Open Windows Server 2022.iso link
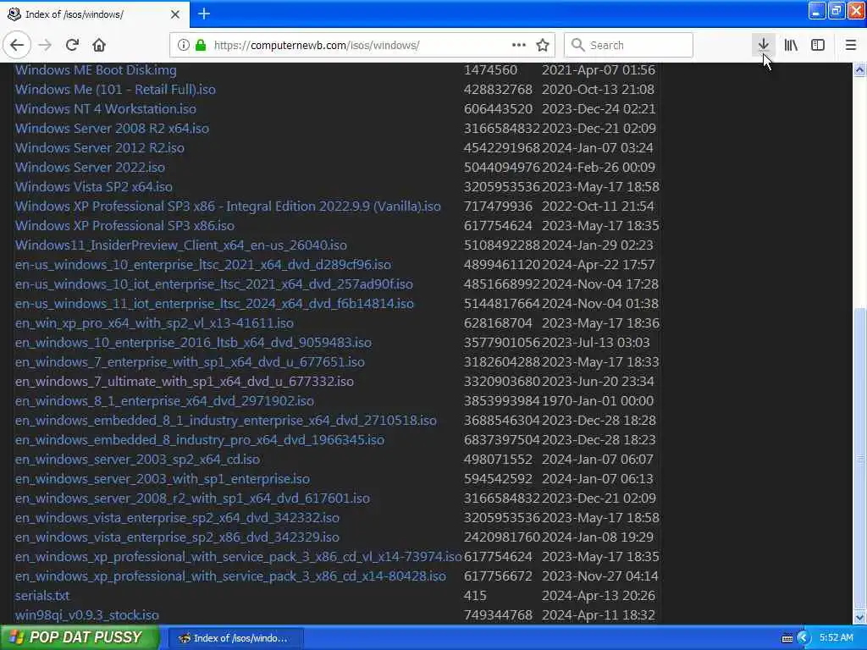 90,168
